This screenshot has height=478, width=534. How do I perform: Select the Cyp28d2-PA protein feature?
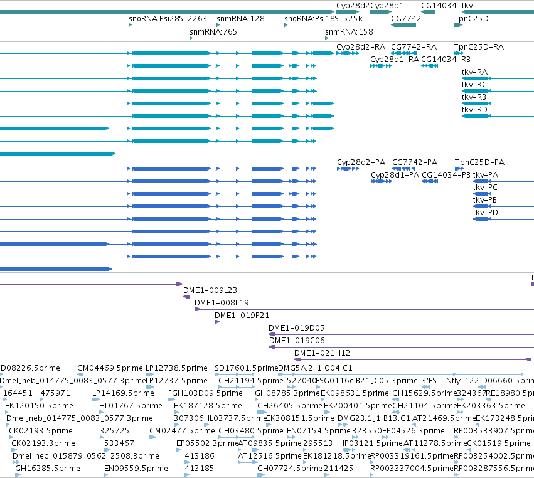[x=348, y=169]
